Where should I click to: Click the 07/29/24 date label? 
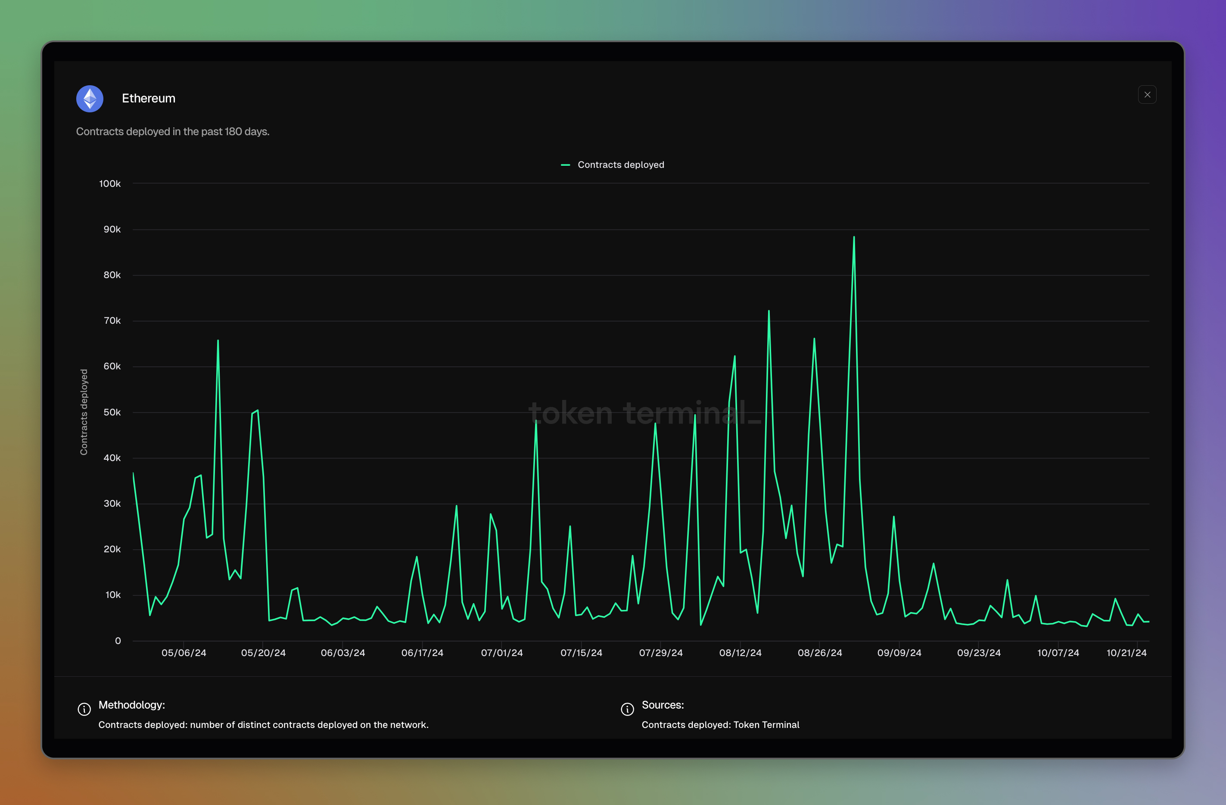pos(661,653)
